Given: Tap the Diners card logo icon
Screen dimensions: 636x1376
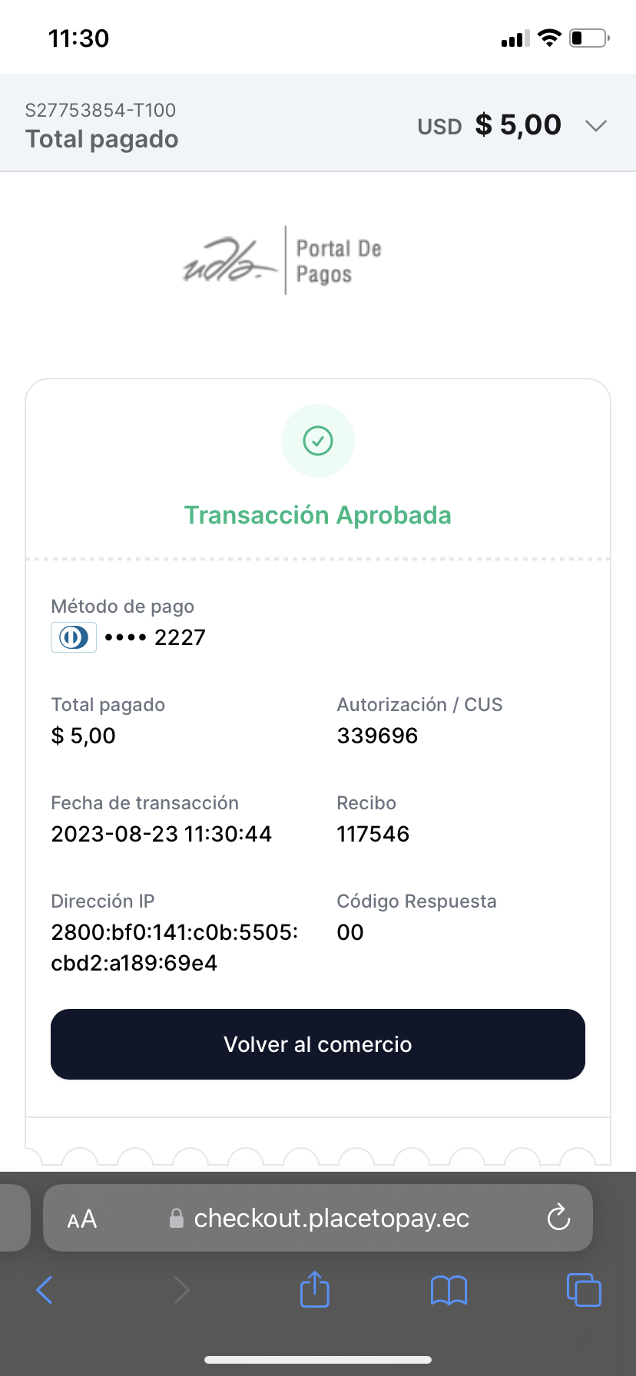Looking at the screenshot, I should tap(74, 637).
